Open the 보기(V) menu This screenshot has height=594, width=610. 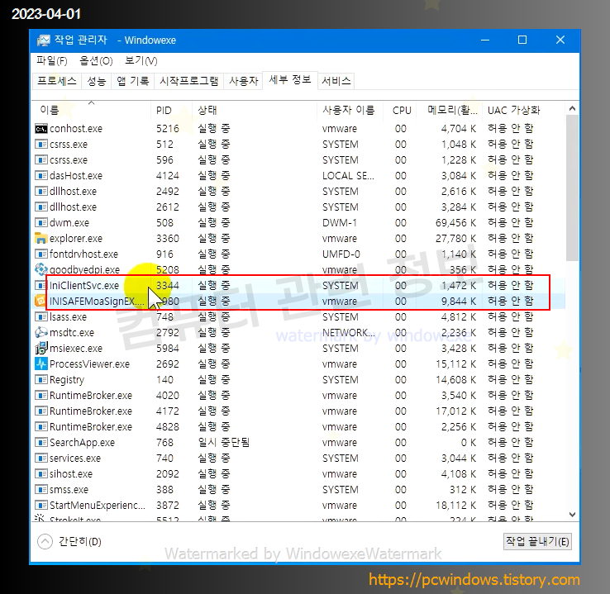[141, 61]
